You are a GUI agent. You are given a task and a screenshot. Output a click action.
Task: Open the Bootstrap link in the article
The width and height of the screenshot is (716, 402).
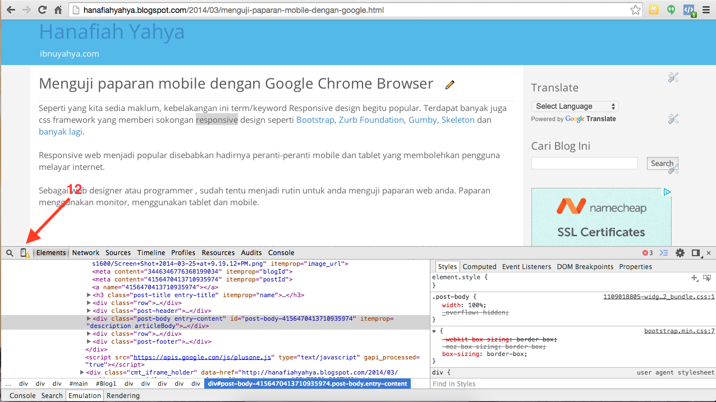[x=315, y=120]
